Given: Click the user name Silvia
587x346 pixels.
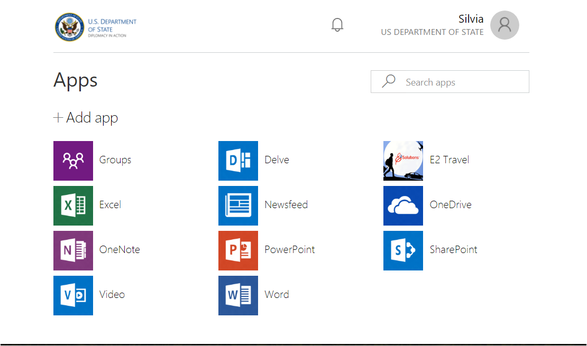Looking at the screenshot, I should coord(471,18).
